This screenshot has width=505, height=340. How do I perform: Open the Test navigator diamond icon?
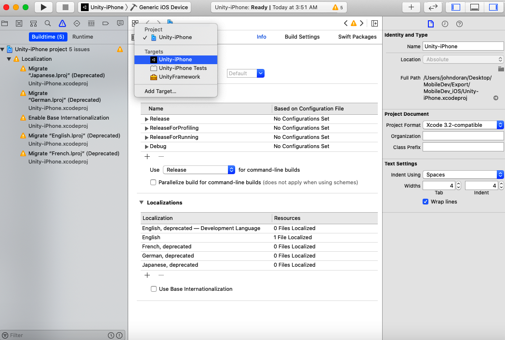(77, 23)
